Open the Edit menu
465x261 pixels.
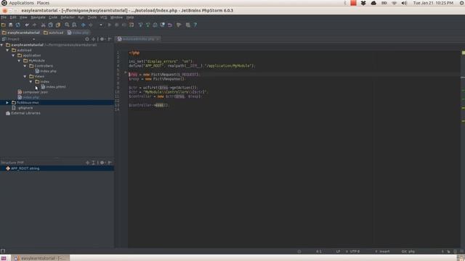click(13, 17)
